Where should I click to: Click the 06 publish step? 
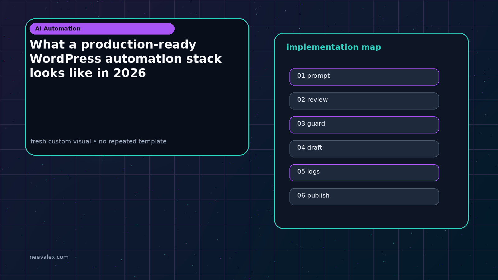click(364, 197)
